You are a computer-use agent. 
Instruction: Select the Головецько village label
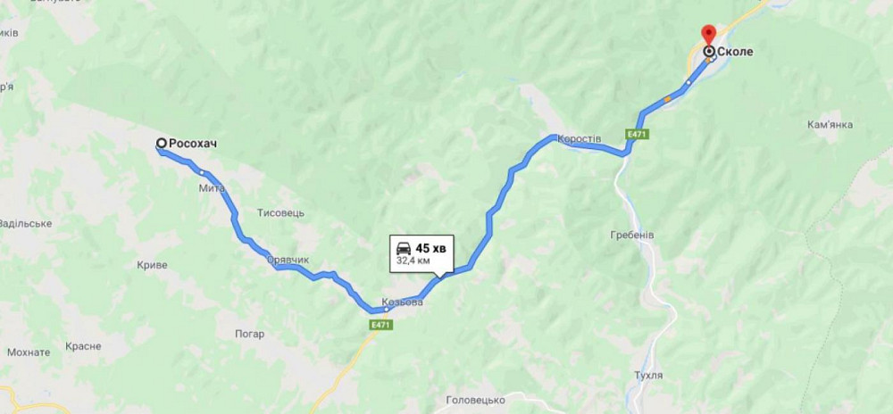click(476, 400)
